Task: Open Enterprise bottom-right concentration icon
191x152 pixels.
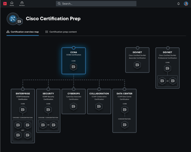Action: click(28, 135)
